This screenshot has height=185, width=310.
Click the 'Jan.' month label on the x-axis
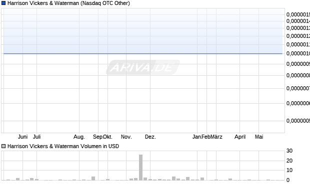pyautogui.click(x=196, y=137)
